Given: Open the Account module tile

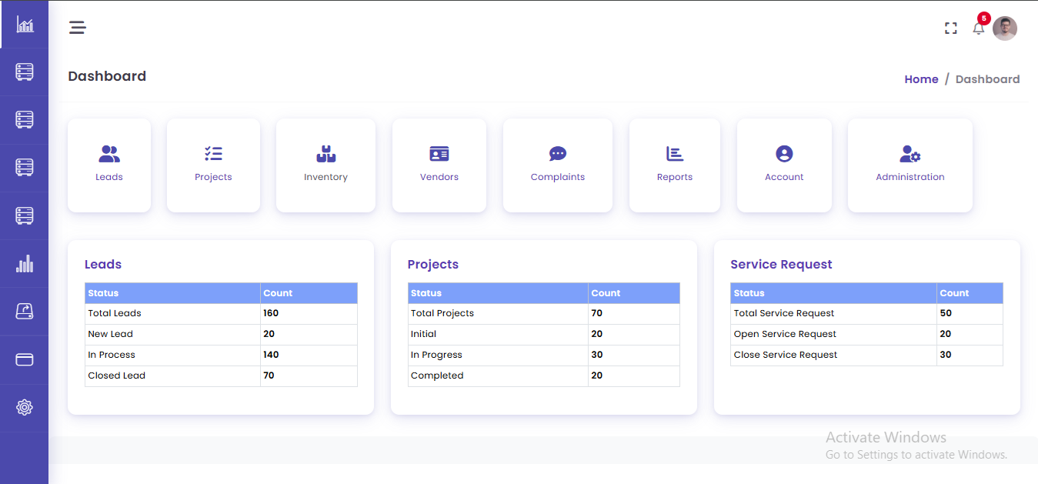Looking at the screenshot, I should [784, 164].
